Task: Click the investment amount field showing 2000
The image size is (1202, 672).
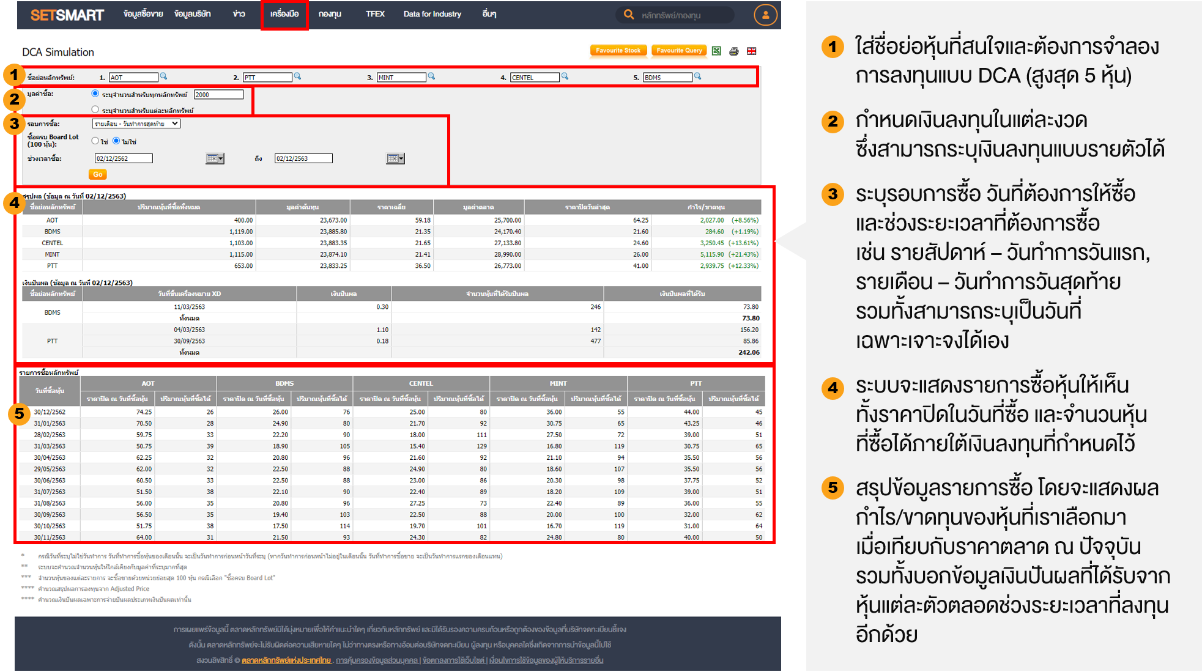Action: tap(218, 95)
